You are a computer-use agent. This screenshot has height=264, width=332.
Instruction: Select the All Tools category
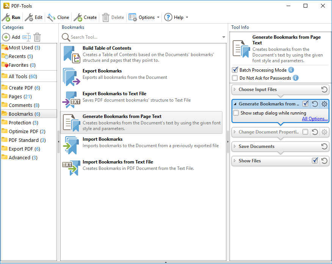click(x=29, y=76)
